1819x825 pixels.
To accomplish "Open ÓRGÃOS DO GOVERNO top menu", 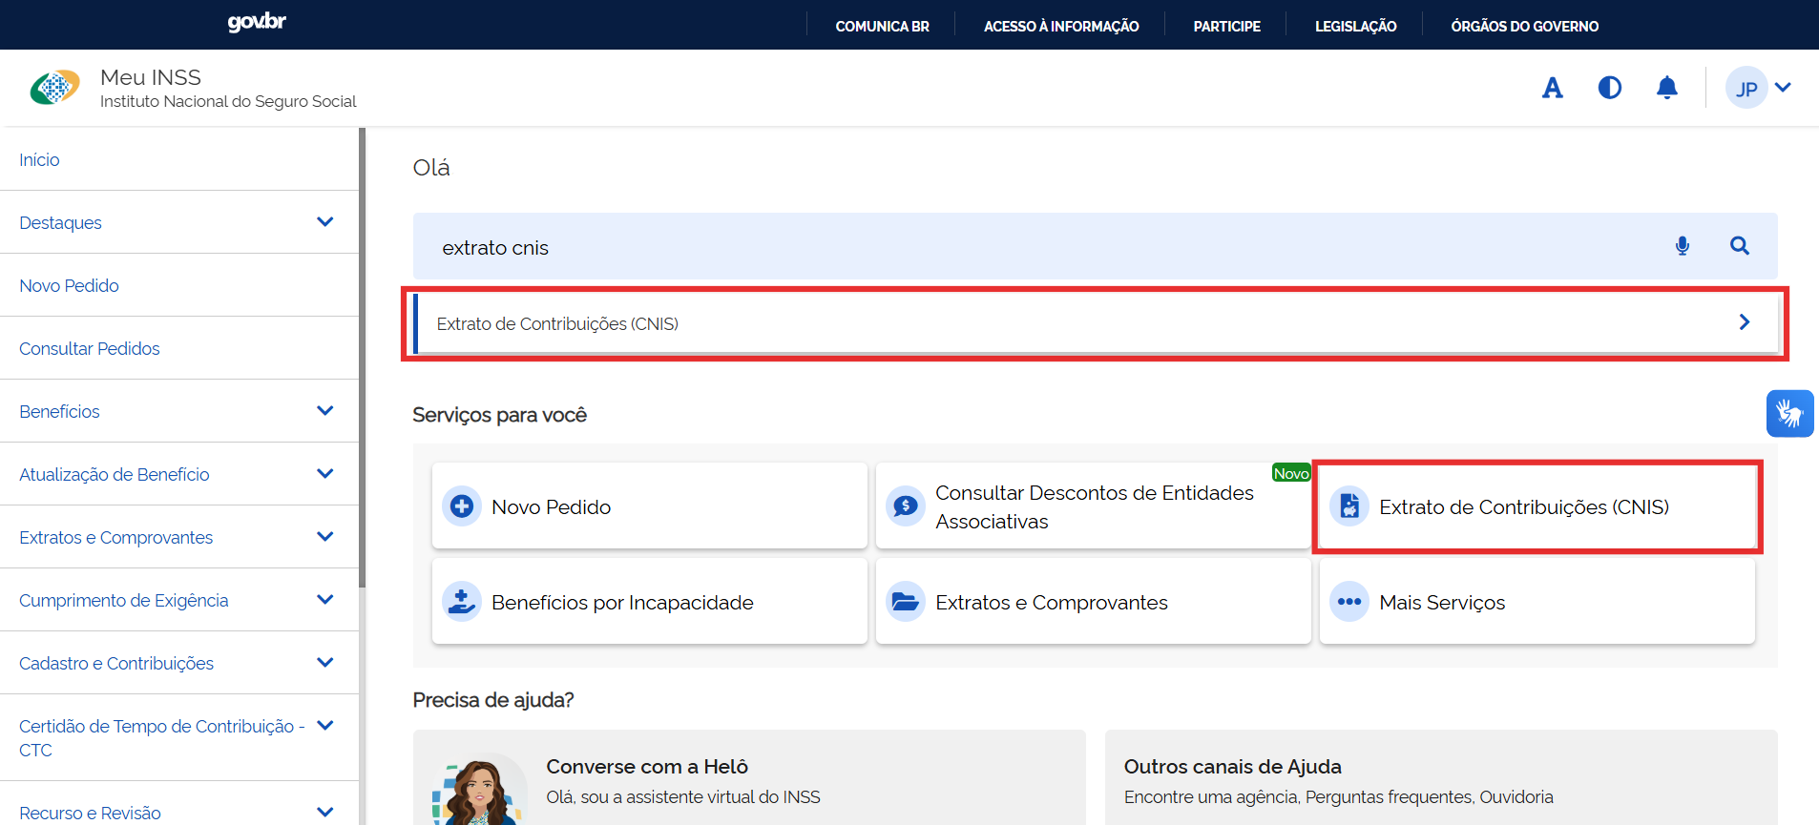I will pos(1524,26).
